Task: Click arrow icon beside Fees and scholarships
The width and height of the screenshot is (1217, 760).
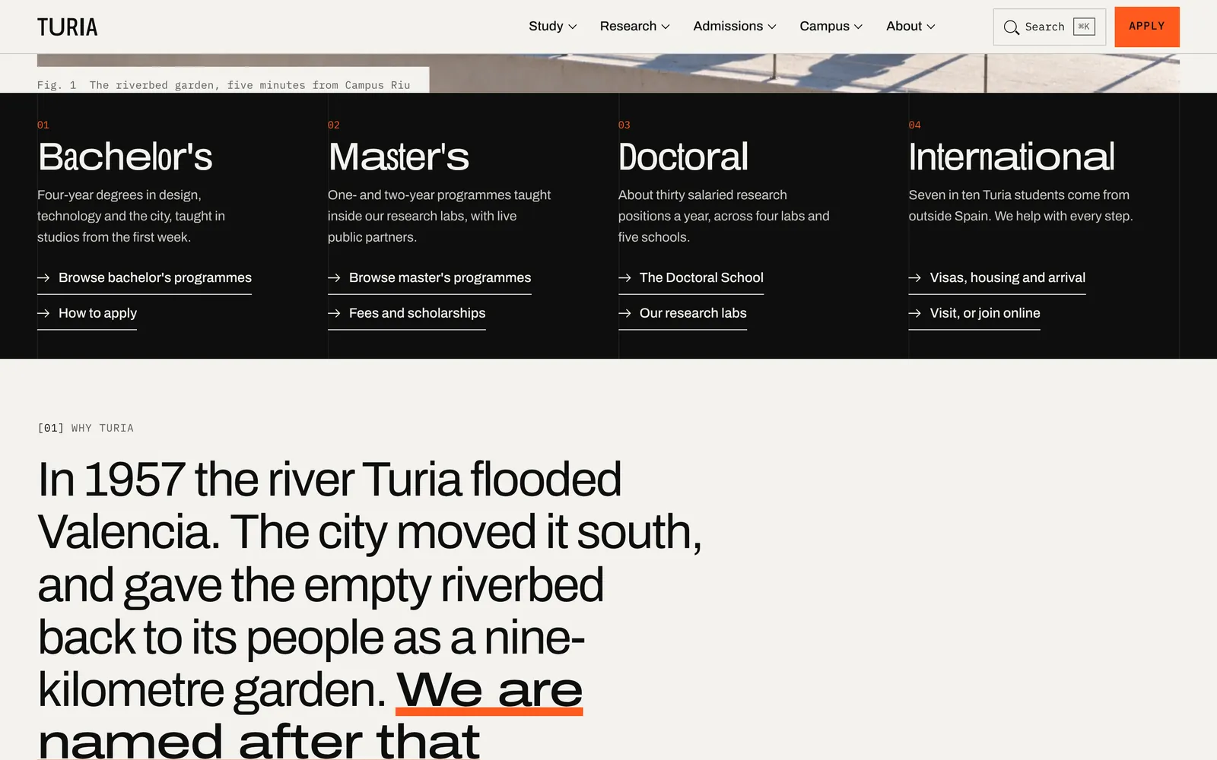Action: [334, 313]
